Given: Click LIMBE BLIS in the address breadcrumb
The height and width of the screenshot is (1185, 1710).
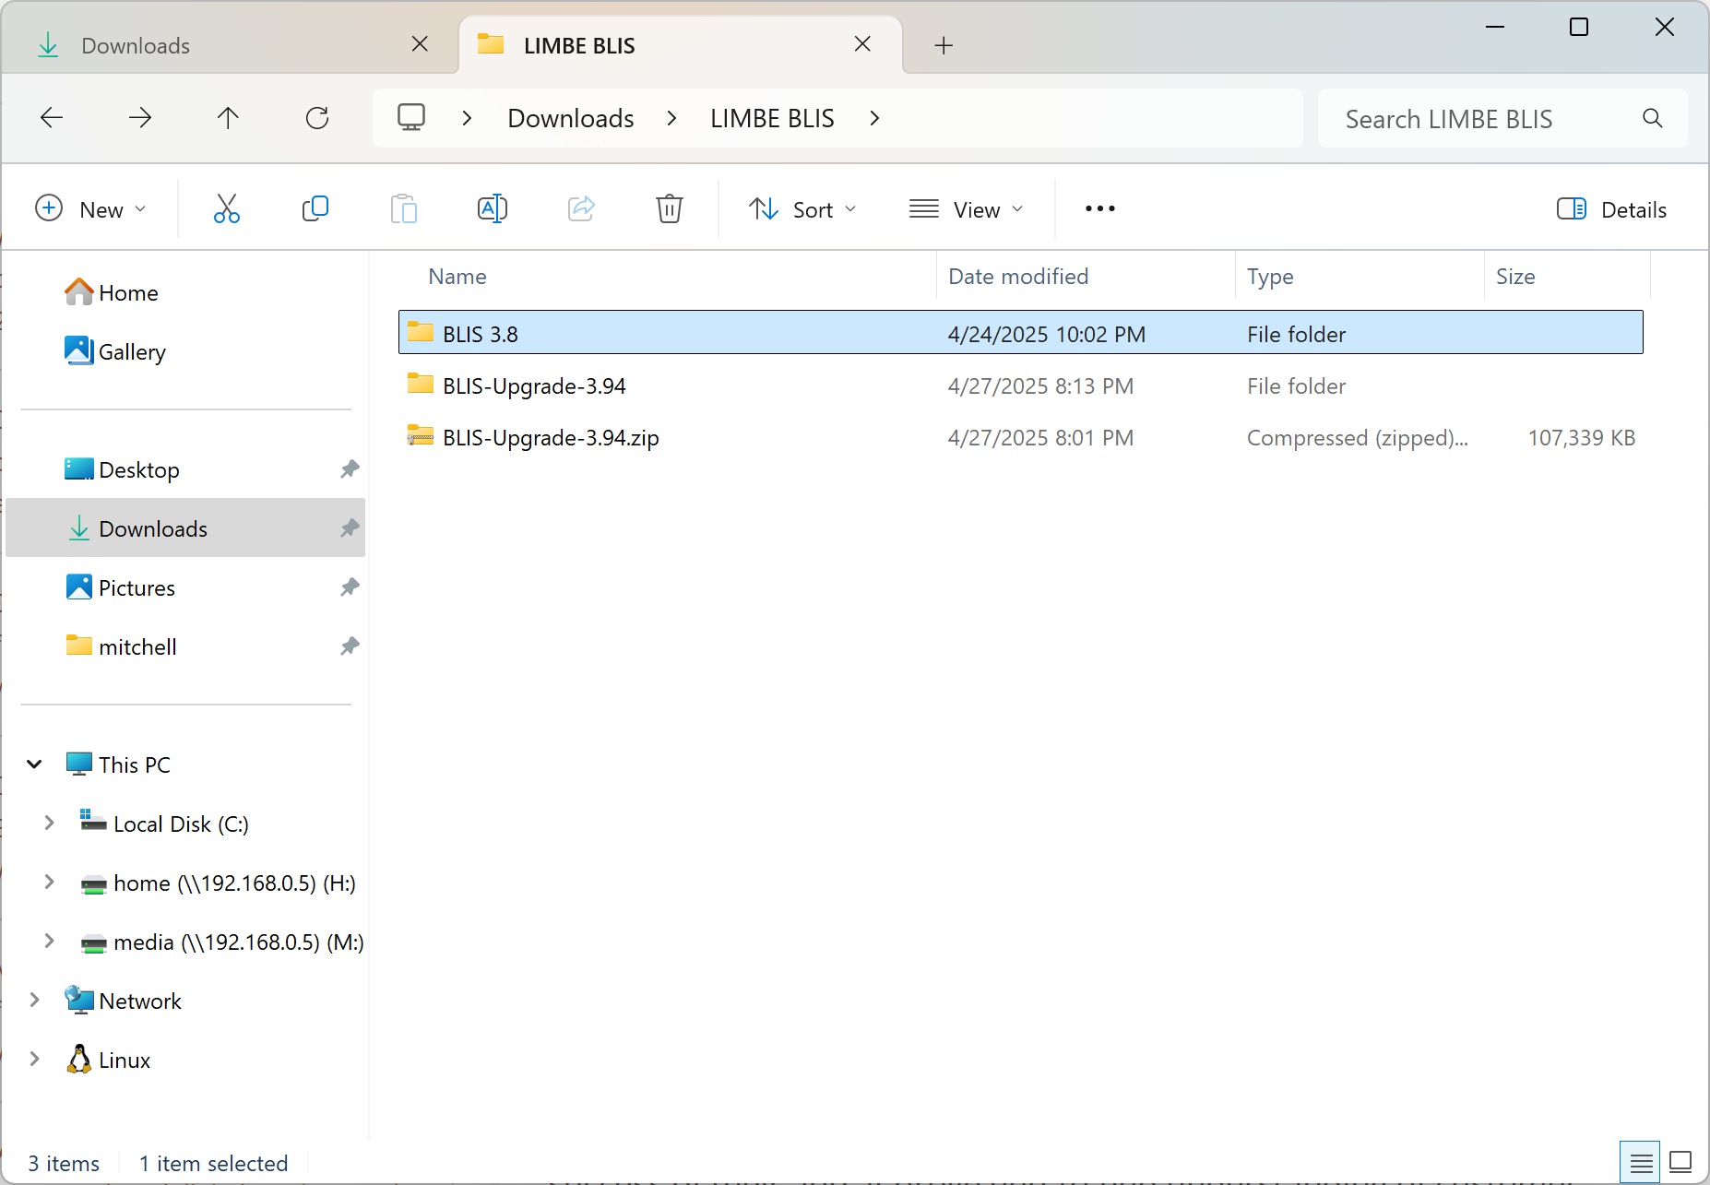Looking at the screenshot, I should pos(772,118).
